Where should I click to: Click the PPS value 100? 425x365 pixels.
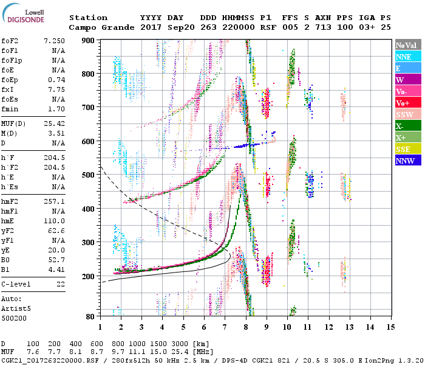pos(345,27)
